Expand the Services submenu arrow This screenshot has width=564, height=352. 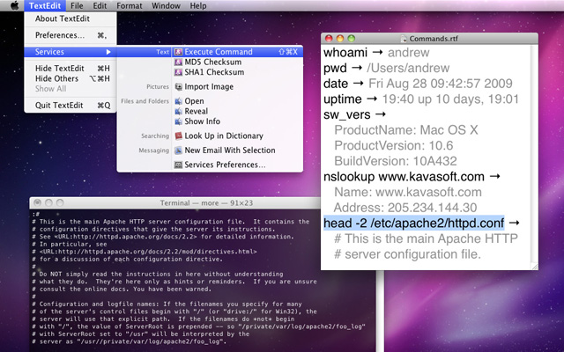108,52
